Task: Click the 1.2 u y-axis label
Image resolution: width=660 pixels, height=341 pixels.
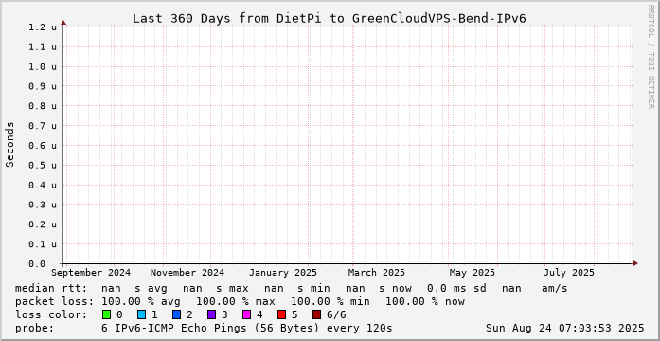Action: pos(43,27)
